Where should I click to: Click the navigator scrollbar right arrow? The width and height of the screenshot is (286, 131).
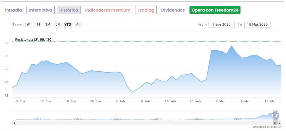pos(279,123)
